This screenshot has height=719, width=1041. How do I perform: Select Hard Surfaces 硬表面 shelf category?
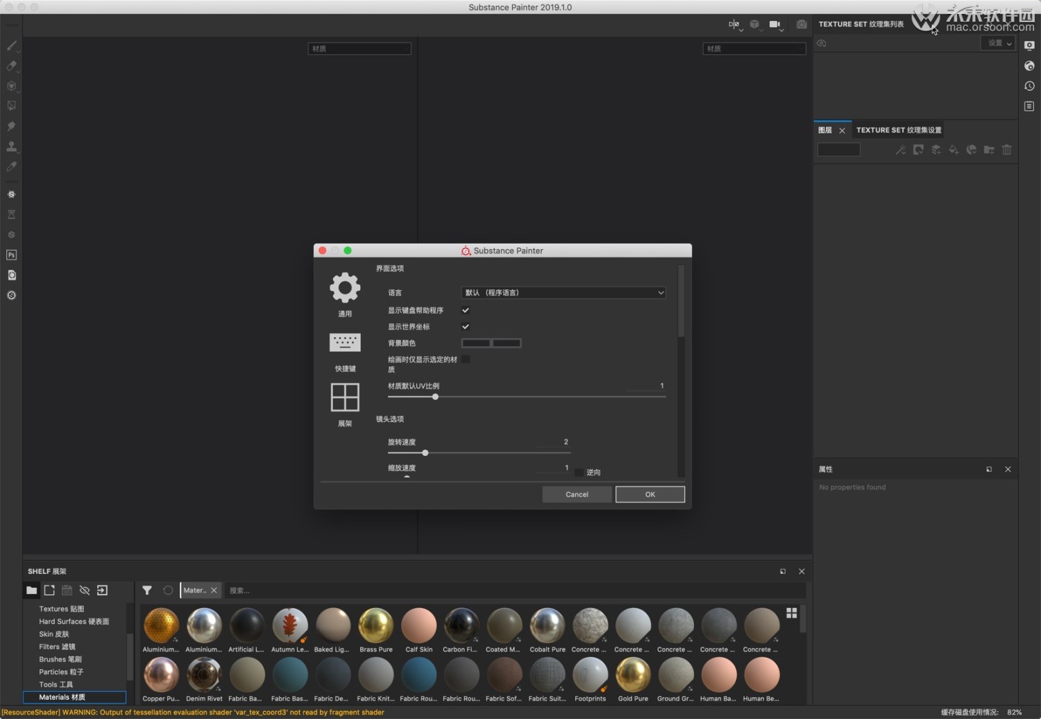(x=74, y=621)
